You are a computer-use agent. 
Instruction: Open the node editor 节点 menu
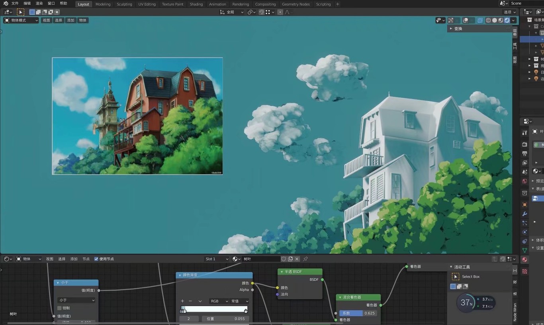86,259
